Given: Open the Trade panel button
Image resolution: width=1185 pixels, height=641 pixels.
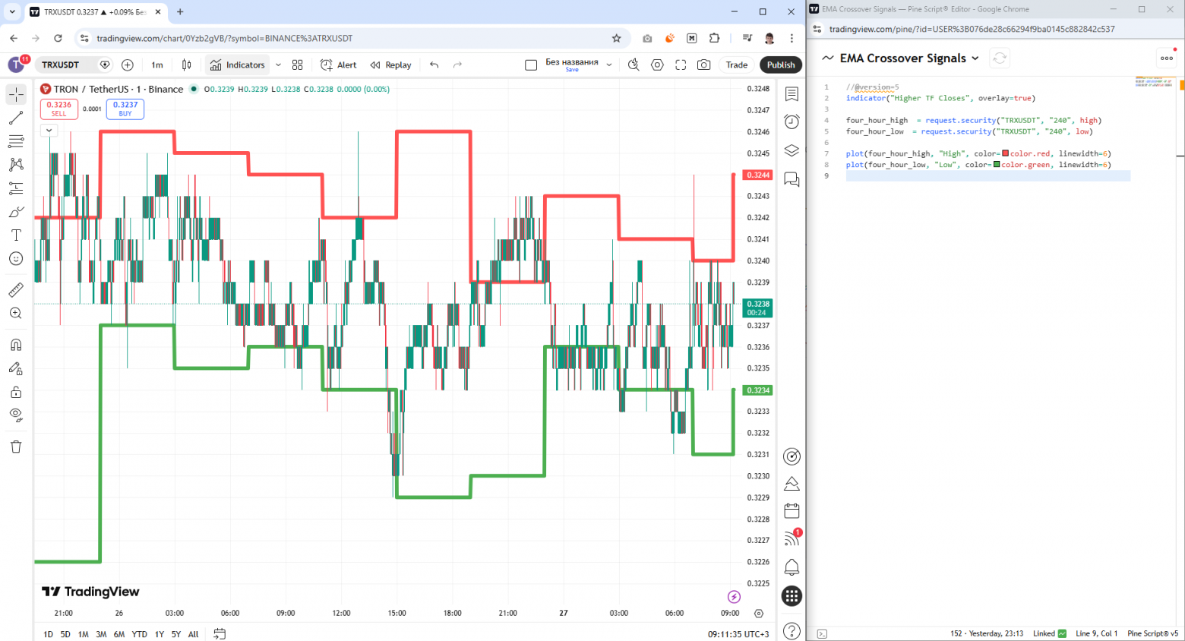Looking at the screenshot, I should point(737,65).
